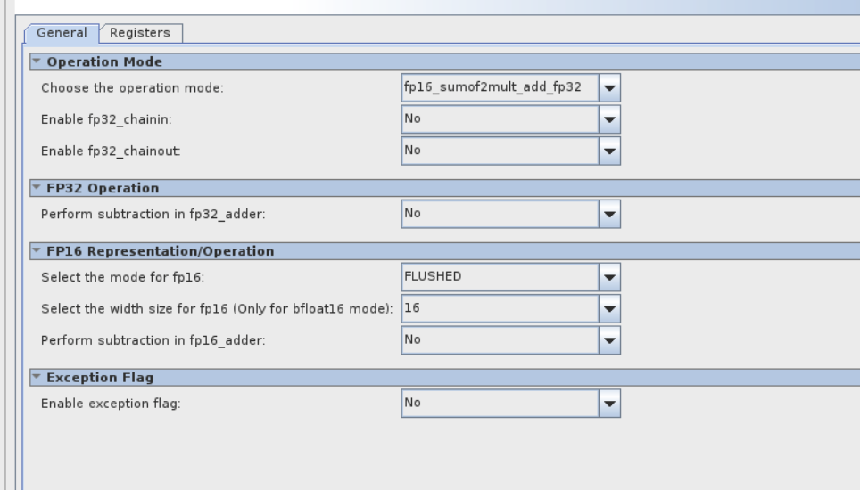Open the exception flag dropdown arrow
Screen dimensions: 860x490
(609, 404)
